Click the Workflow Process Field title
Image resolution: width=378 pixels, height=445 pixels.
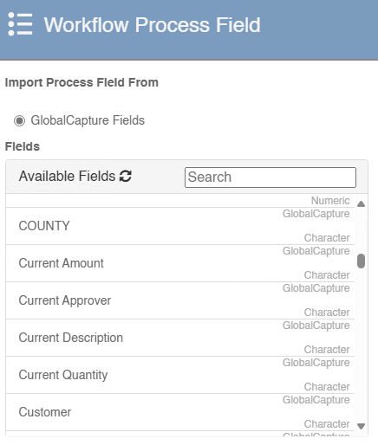point(153,25)
